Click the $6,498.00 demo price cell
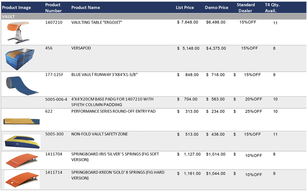Screen dimensions: 307x191 [x=216, y=22]
